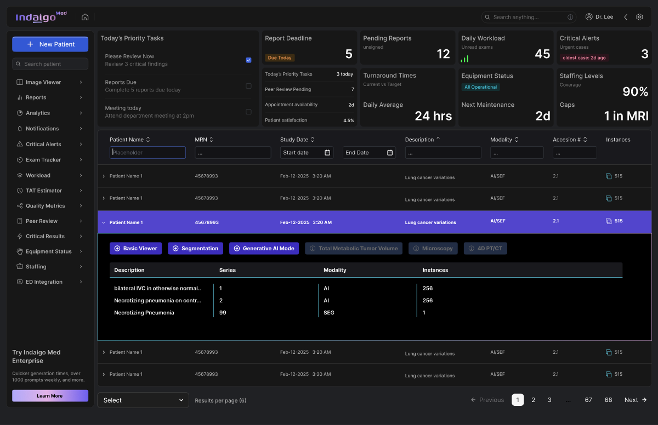Click the New Patient button

point(50,44)
